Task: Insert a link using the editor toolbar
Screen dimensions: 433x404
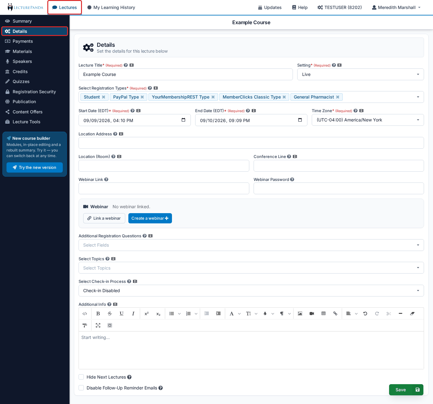Action: click(x=335, y=314)
